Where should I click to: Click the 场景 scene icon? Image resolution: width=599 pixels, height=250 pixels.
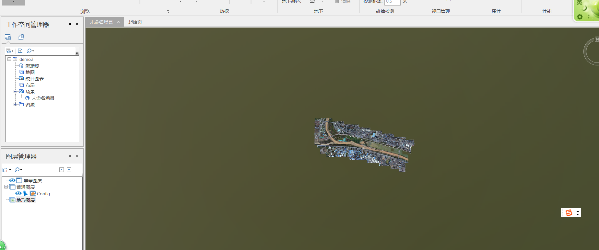click(21, 92)
